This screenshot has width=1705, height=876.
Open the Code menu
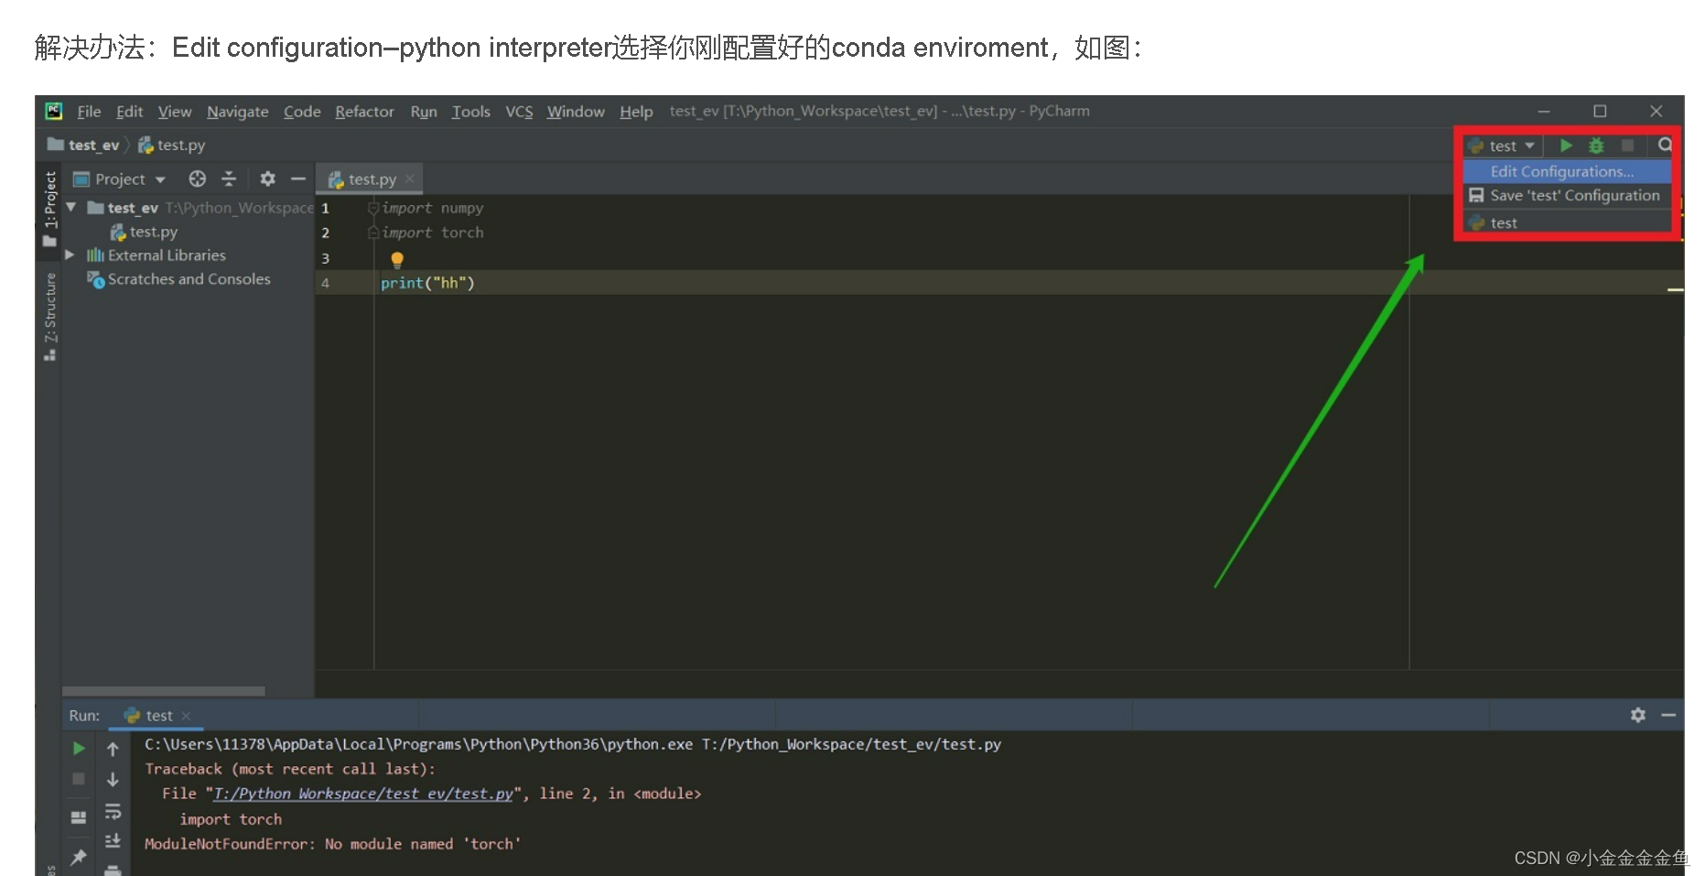302,111
